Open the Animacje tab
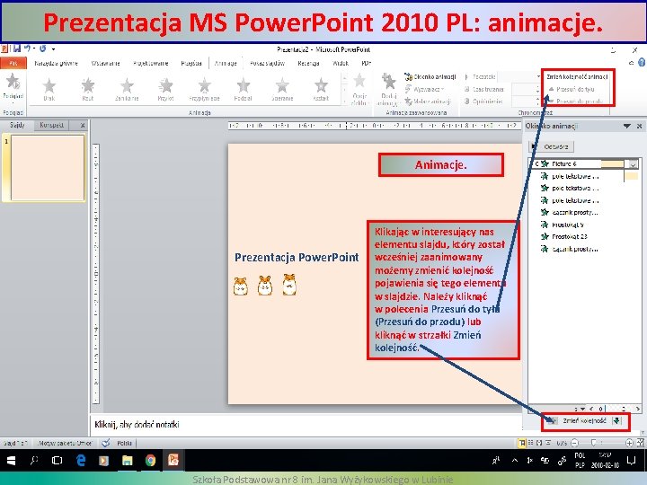Viewport: 647px width, 485px height. point(226,63)
